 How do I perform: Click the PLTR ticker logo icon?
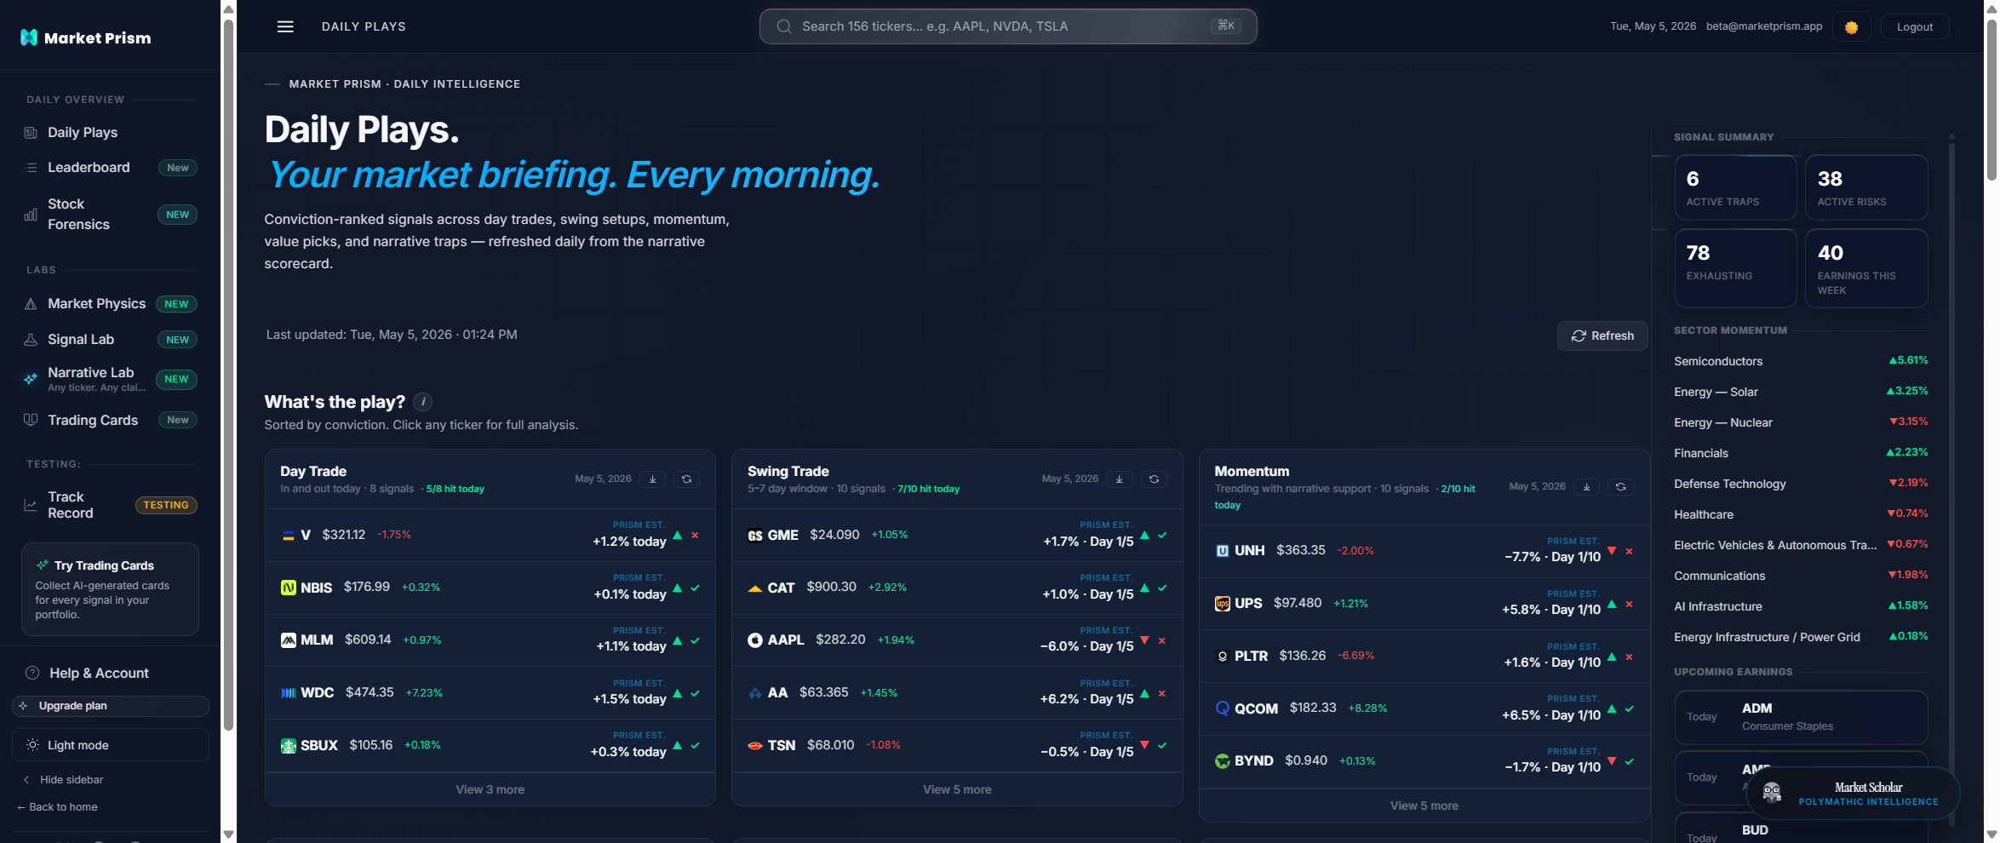tap(1223, 657)
